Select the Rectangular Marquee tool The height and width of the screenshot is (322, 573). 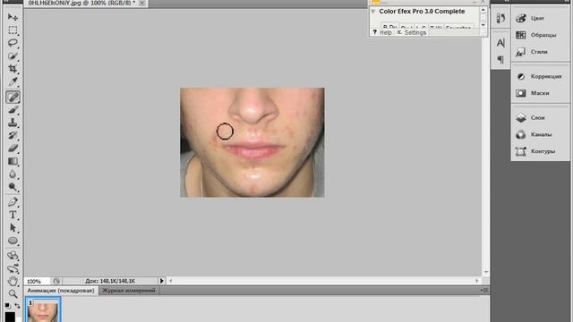13,30
